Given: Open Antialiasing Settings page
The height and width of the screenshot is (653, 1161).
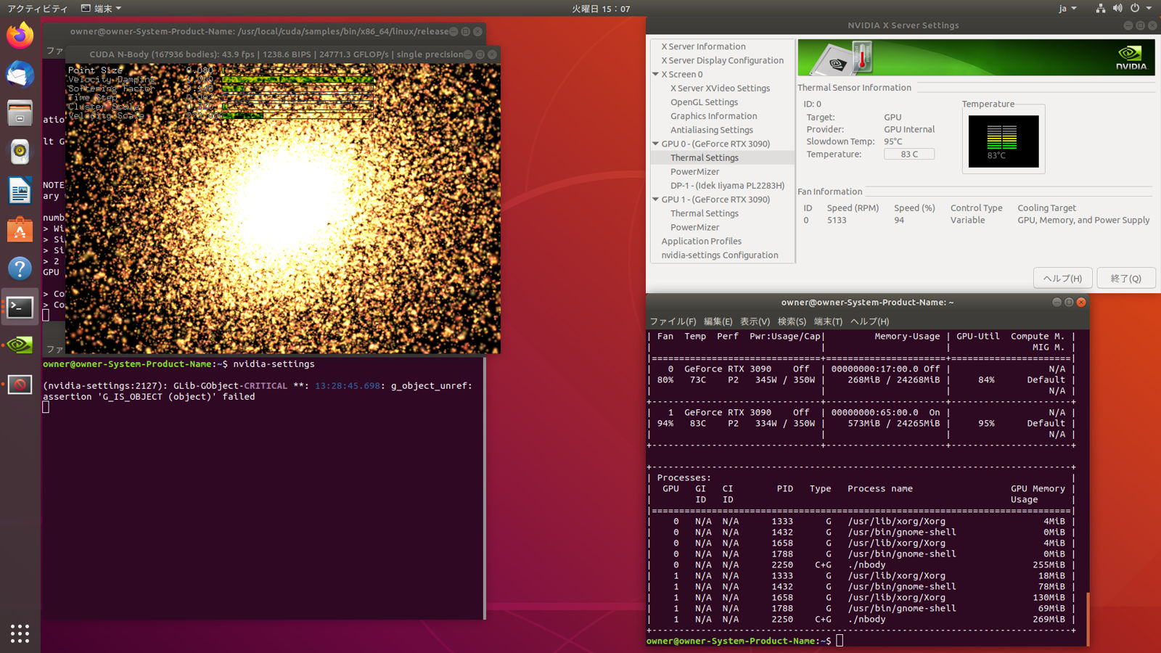Looking at the screenshot, I should (711, 130).
